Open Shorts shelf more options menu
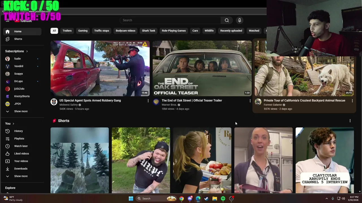 click(350, 121)
